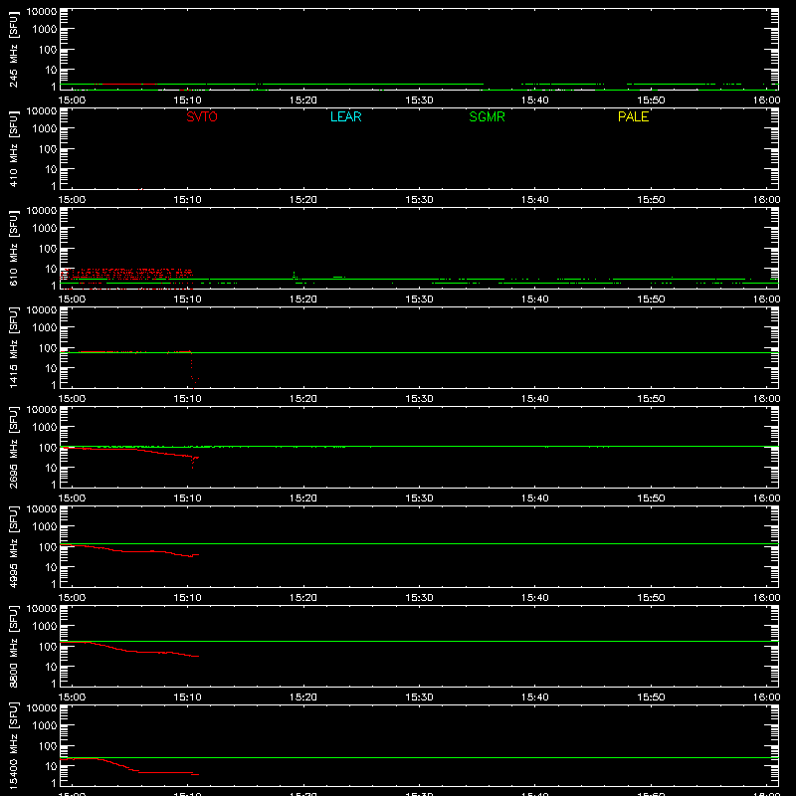The width and height of the screenshot is (796, 796).
Task: Select the 1415 MHz [SFU] axis title
Action: tap(14, 347)
